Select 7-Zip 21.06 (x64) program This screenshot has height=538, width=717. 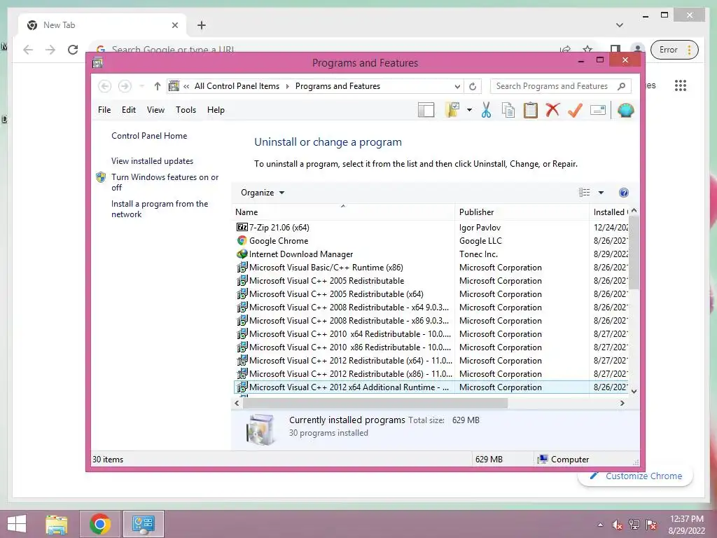coord(431,228)
